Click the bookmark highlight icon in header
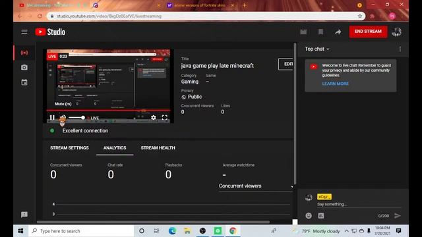 pyautogui.click(x=320, y=32)
